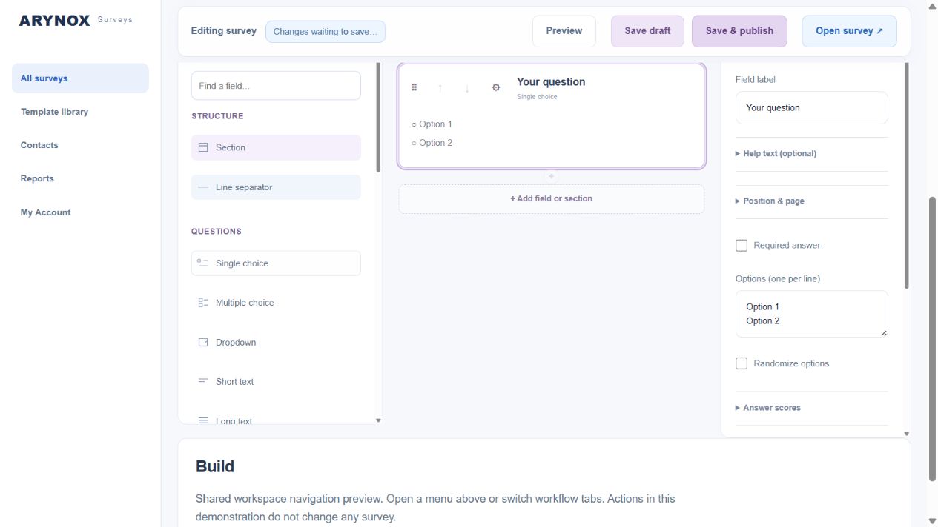Screen dimensions: 938x527
Task: Click the Build heading
Action: [215, 466]
